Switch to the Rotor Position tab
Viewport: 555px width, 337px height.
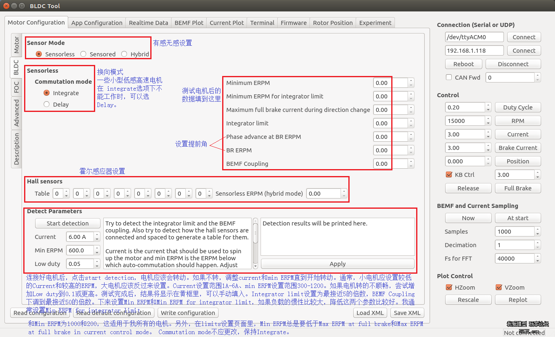point(332,23)
